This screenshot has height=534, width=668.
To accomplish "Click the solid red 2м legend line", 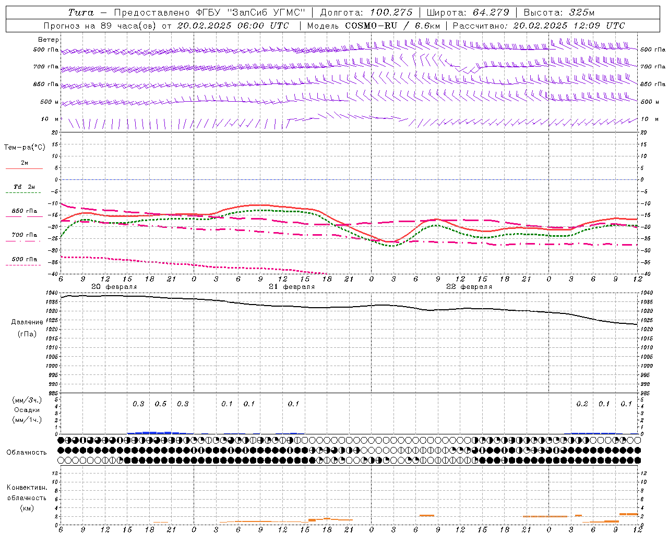I will tap(24, 168).
